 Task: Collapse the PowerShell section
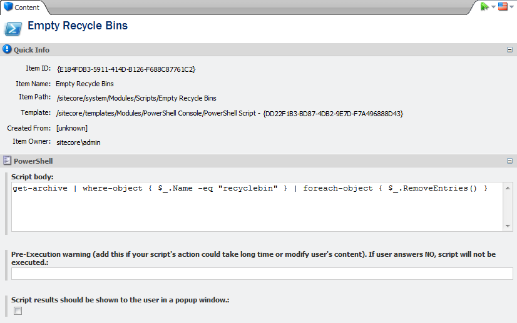coord(510,161)
